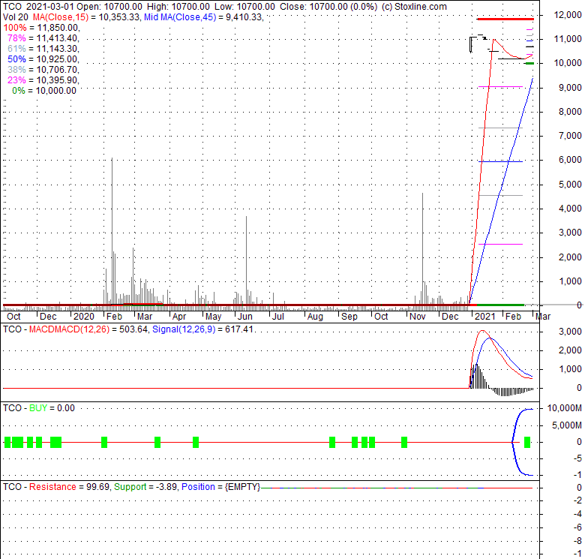Click the '2021' label on the time axis
This screenshot has width=585, height=559.
click(485, 317)
